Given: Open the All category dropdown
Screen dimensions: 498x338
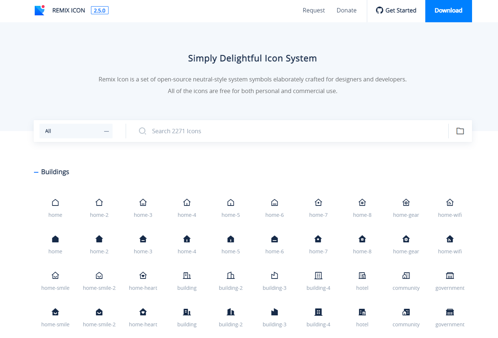Looking at the screenshot, I should pos(76,131).
